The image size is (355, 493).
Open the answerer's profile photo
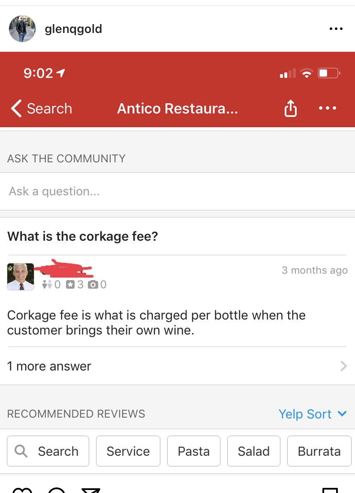click(21, 277)
